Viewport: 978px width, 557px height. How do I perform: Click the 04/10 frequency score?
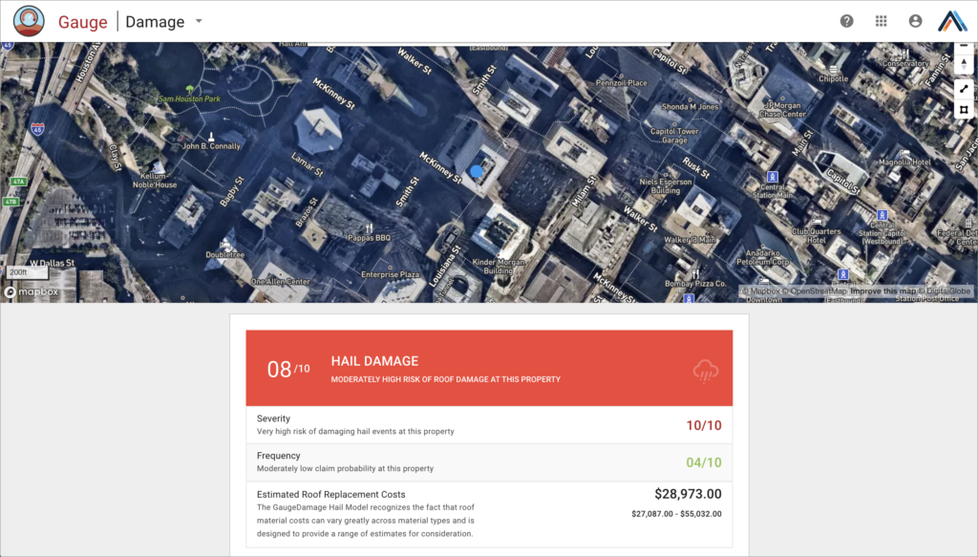[x=704, y=462]
